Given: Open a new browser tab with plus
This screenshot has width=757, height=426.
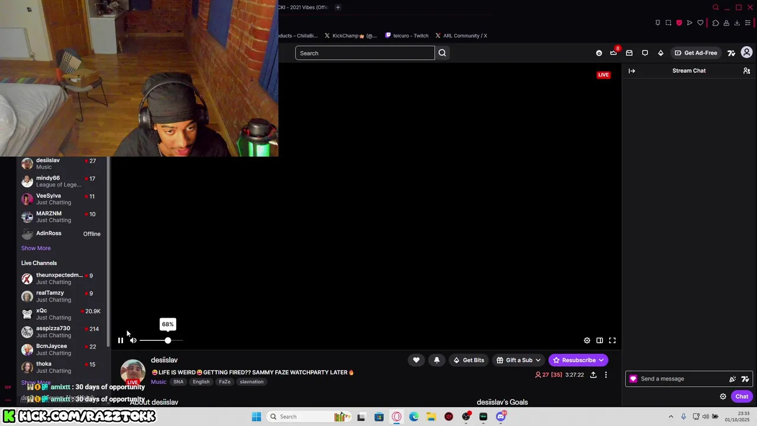Looking at the screenshot, I should pyautogui.click(x=338, y=7).
